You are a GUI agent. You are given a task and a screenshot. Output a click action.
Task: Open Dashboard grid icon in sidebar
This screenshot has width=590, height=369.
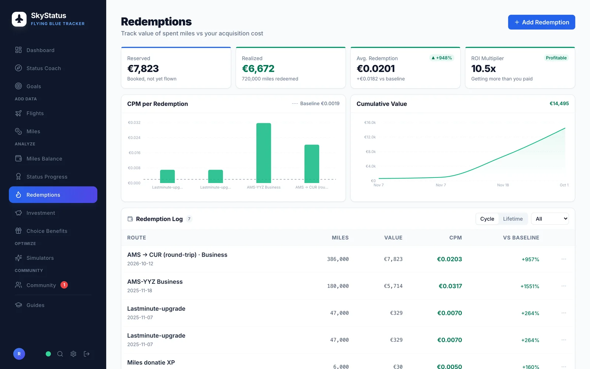18,50
